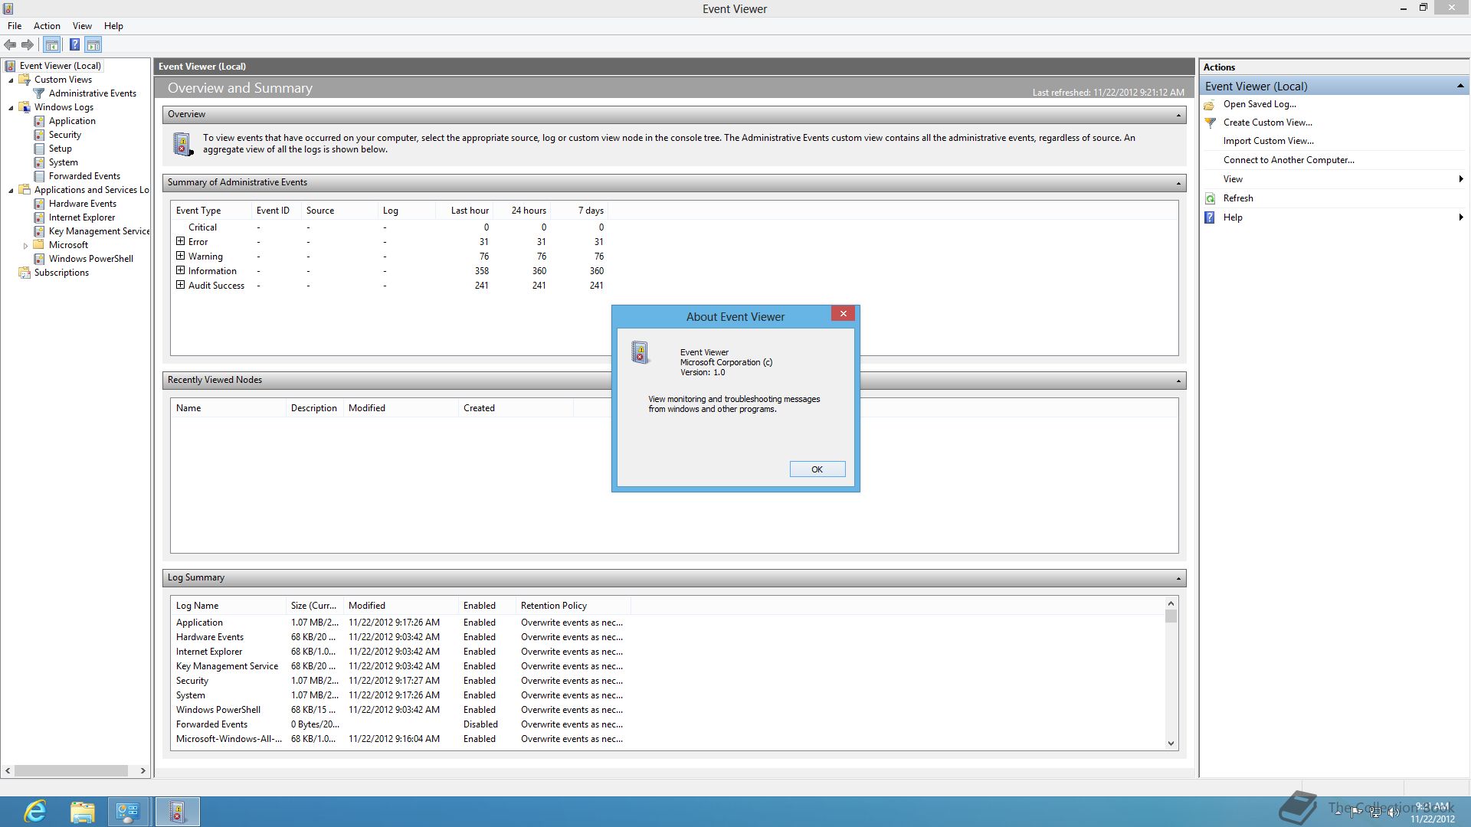Expand the Microsoft folder node

25,246
